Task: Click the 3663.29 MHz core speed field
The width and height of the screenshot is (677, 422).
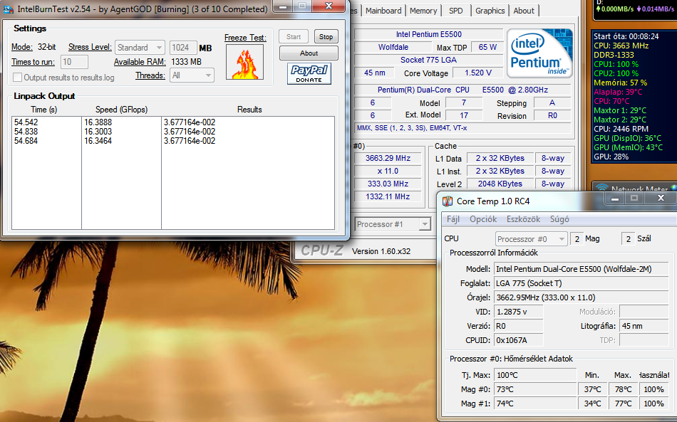Action: click(388, 158)
